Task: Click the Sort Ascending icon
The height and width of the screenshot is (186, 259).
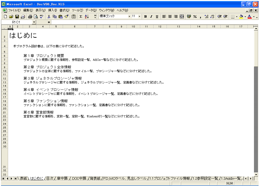Action: coord(87,17)
